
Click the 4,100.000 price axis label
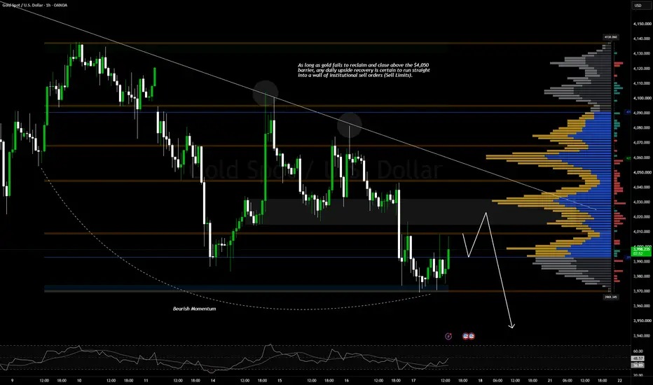tap(642, 98)
